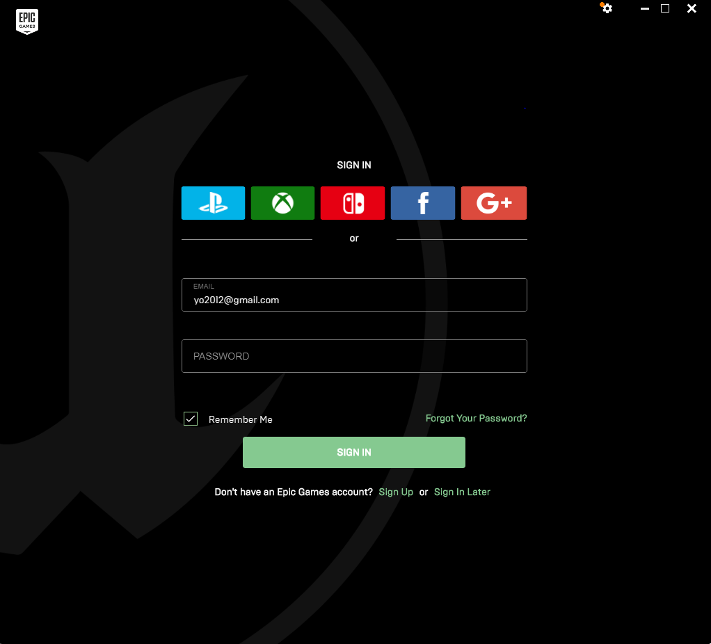Uncheck the Remember Me checkbox
The image size is (711, 644).
[191, 418]
